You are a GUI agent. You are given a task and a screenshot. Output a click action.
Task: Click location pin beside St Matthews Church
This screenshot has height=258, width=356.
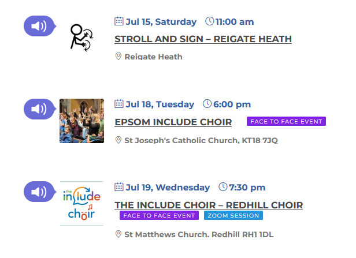[118, 234]
